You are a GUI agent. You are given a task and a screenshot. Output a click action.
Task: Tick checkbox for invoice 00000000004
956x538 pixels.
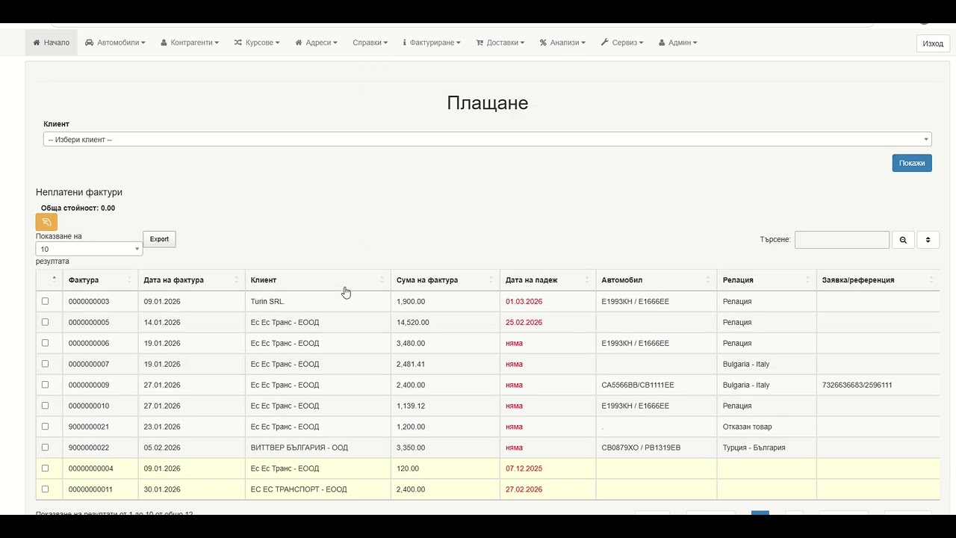point(45,469)
